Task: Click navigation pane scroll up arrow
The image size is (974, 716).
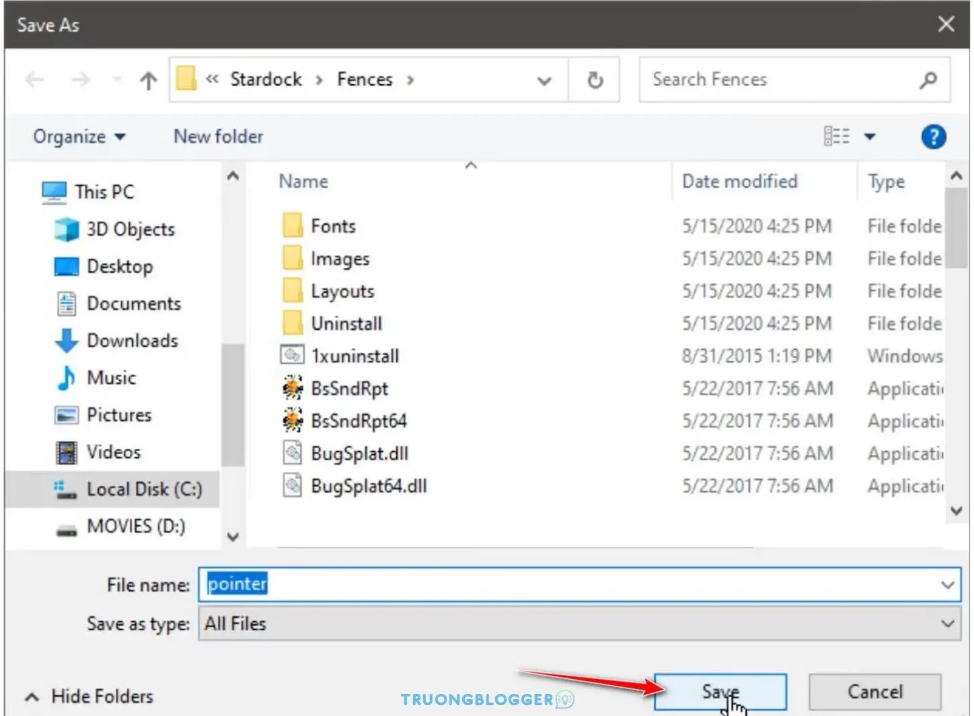Action: [x=233, y=176]
